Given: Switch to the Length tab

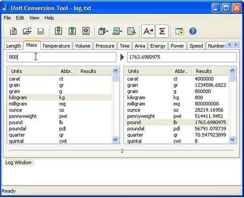Looking at the screenshot, I should (14, 46).
